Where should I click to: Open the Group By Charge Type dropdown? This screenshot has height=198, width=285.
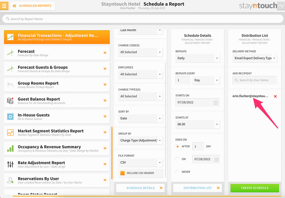tap(141, 141)
